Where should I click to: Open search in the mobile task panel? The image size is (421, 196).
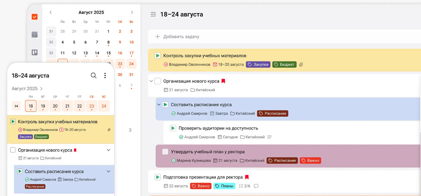(x=94, y=75)
